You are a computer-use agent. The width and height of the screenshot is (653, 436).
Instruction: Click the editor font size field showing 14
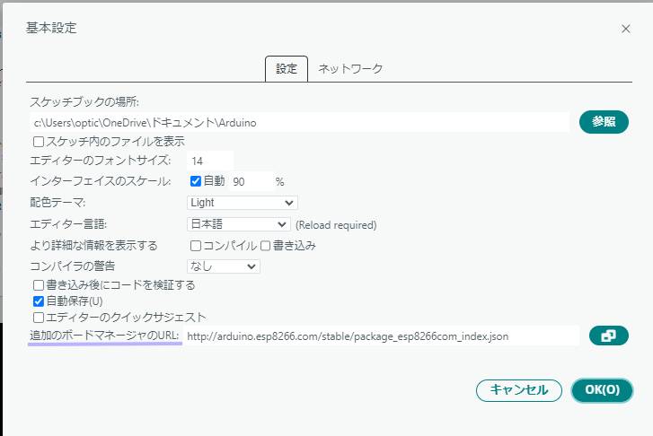click(x=210, y=161)
